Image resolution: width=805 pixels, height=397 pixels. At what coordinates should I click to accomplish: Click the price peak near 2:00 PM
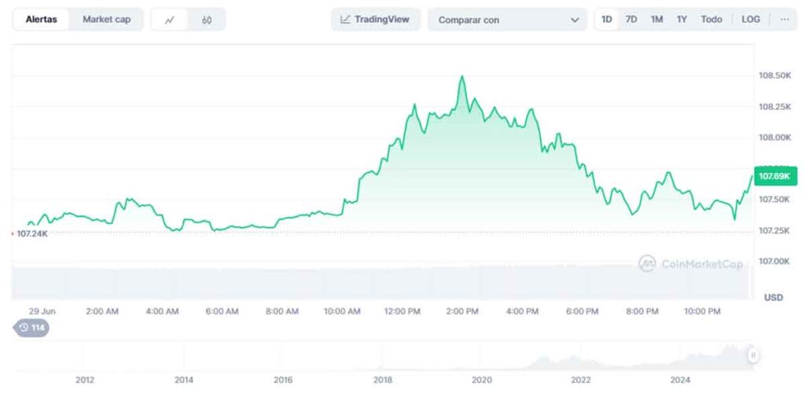462,76
